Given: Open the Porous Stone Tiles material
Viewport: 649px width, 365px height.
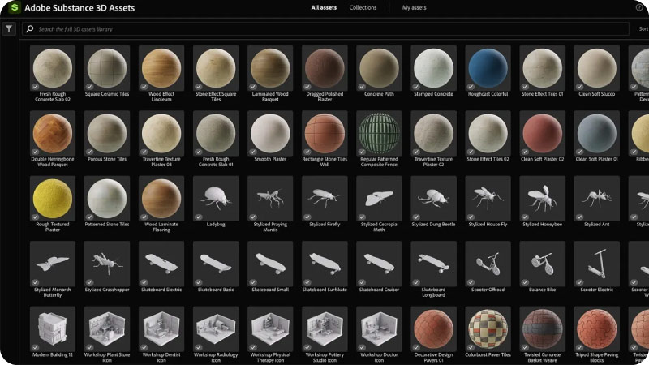Looking at the screenshot, I should pyautogui.click(x=107, y=133).
